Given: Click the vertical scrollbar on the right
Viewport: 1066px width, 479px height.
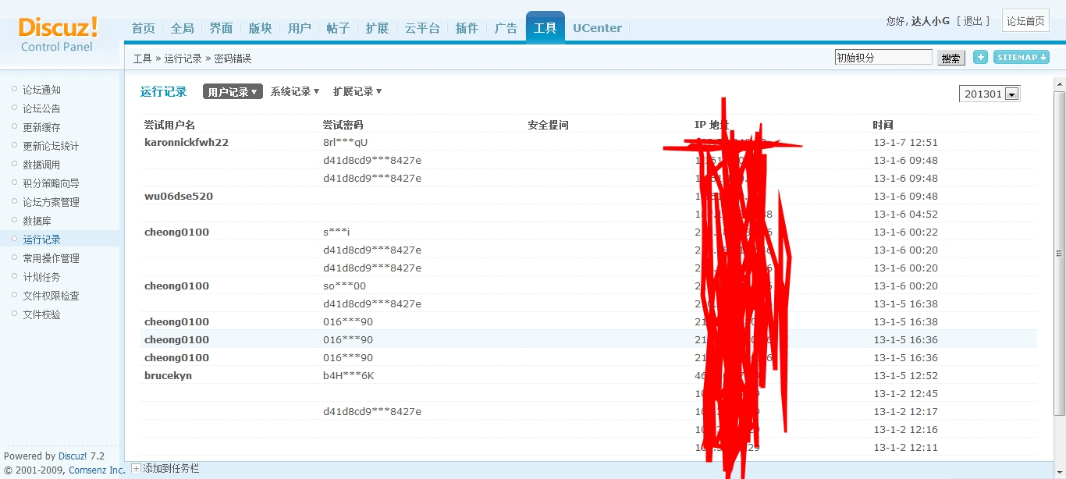Looking at the screenshot, I should (1059, 253).
